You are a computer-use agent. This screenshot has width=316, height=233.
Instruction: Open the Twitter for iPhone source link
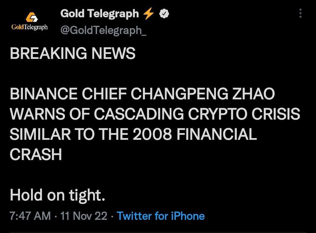tap(161, 216)
